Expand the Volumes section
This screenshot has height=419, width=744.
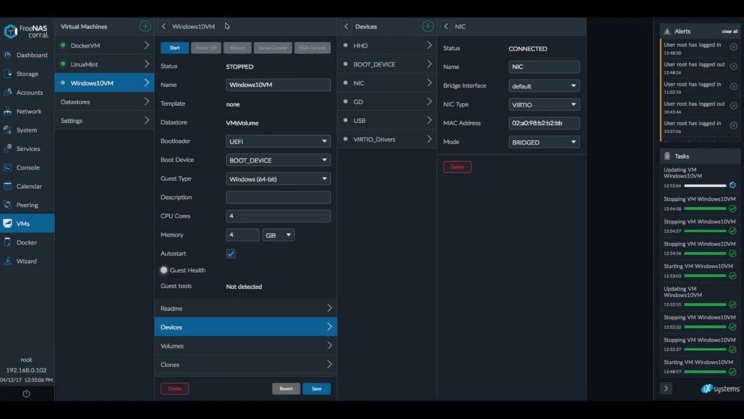tap(246, 346)
